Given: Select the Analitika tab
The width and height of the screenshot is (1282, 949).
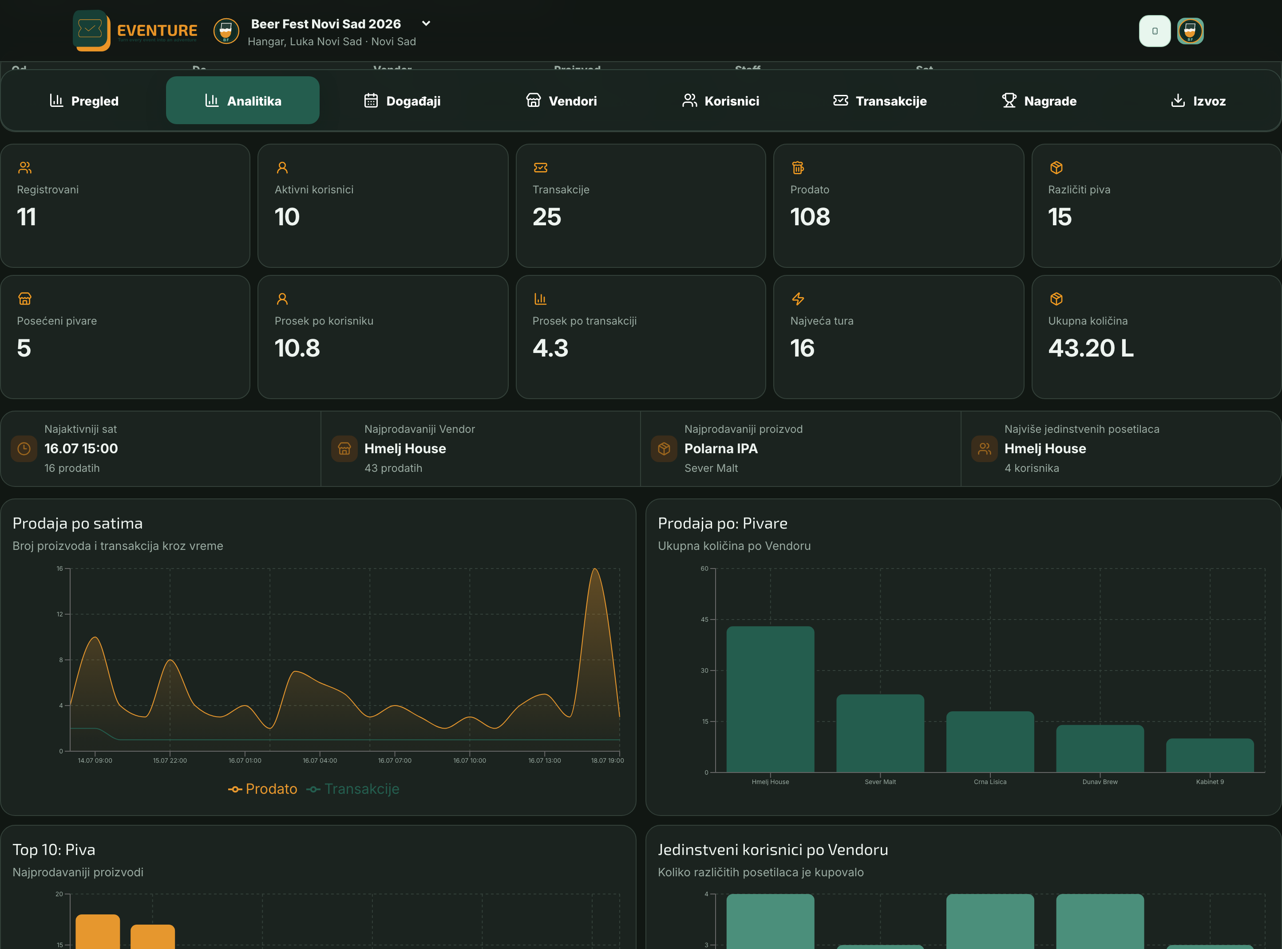Looking at the screenshot, I should coord(243,101).
